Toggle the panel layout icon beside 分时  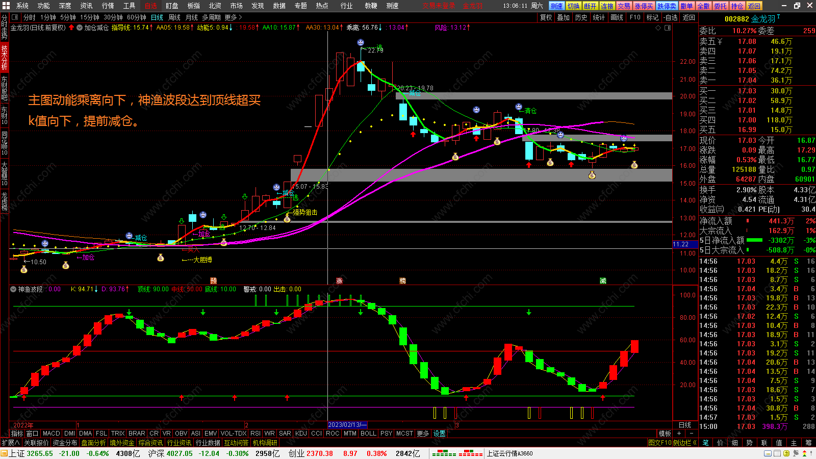coord(15,17)
